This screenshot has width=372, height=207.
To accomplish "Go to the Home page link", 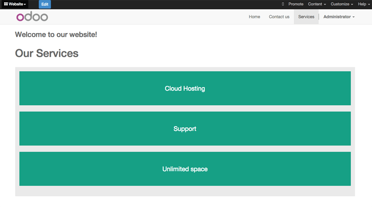I will tap(254, 17).
